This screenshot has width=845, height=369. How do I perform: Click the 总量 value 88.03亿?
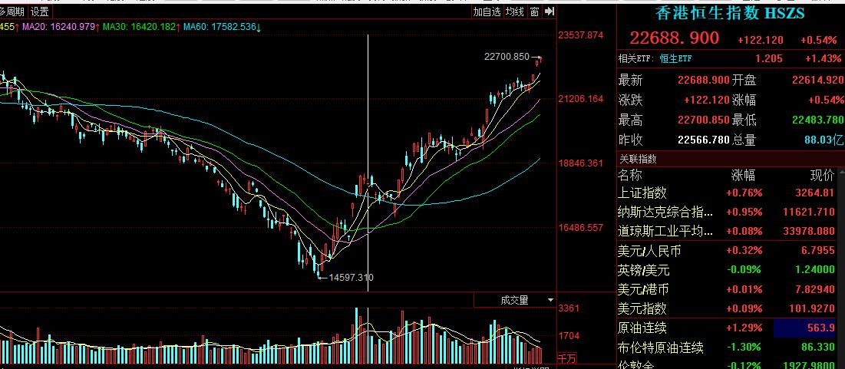point(824,140)
